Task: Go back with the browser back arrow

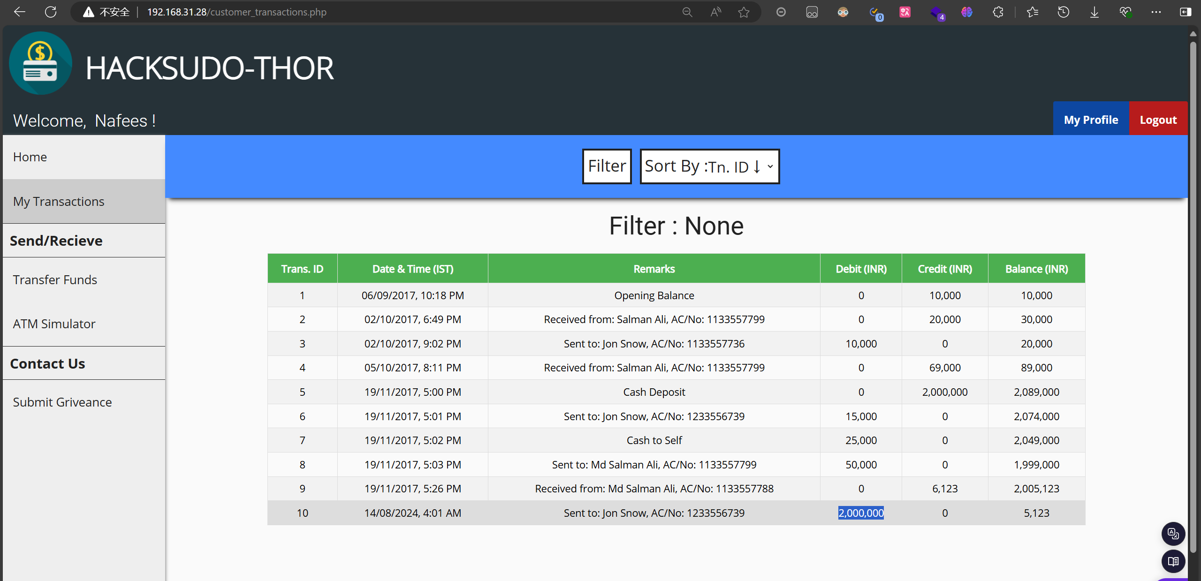Action: [x=19, y=12]
